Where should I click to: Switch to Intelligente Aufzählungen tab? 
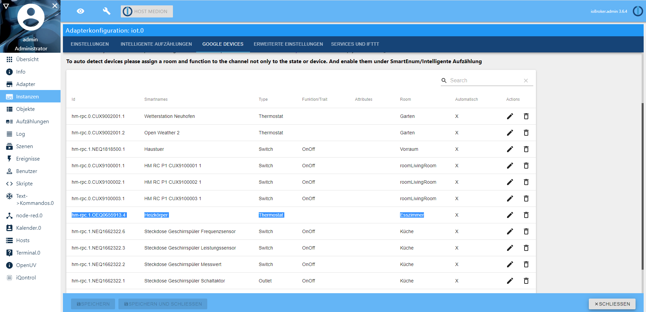click(x=156, y=44)
